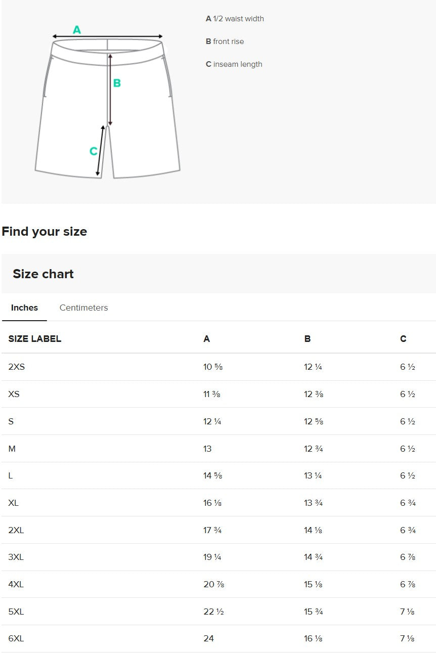Screen dimensions: 436x653
Task: Click the green B label on shorts diagram
Action: click(x=117, y=83)
